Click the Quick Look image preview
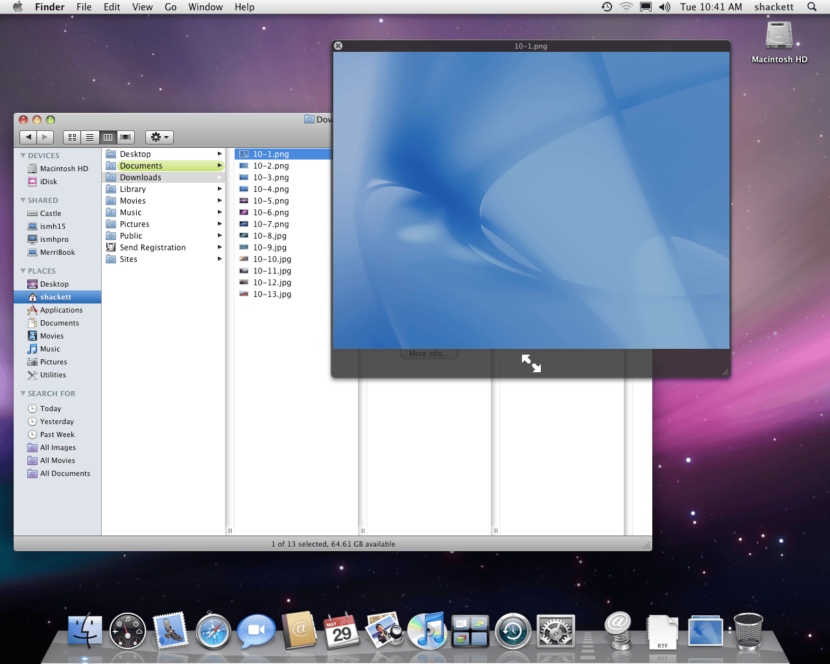The height and width of the screenshot is (664, 830). click(x=531, y=200)
